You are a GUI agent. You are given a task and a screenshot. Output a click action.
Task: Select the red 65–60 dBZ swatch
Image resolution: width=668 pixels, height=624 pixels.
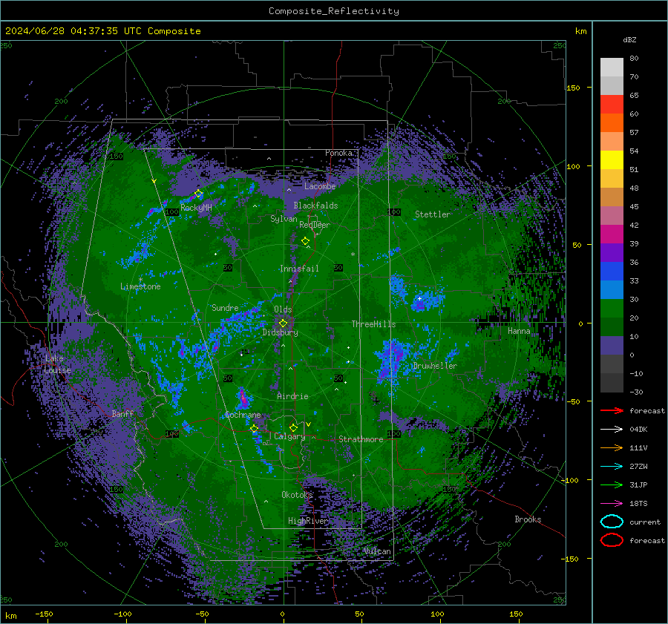tap(612, 105)
